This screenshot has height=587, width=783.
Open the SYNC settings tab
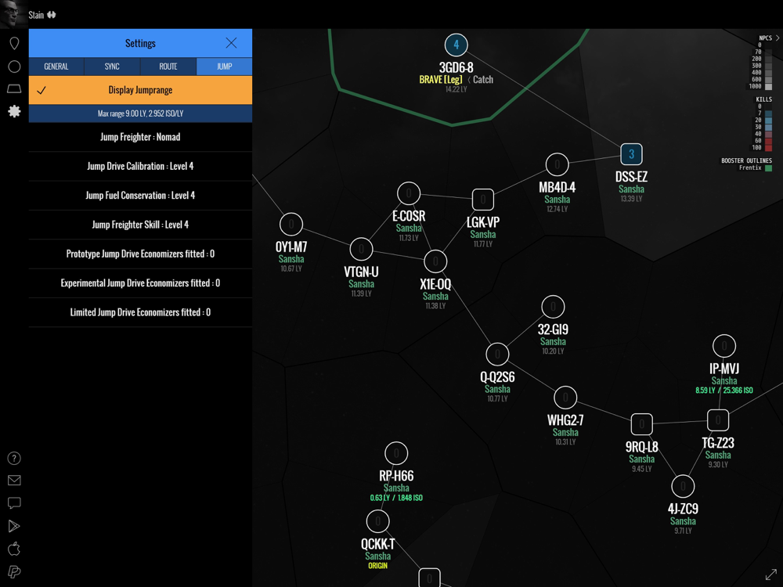[x=112, y=67]
